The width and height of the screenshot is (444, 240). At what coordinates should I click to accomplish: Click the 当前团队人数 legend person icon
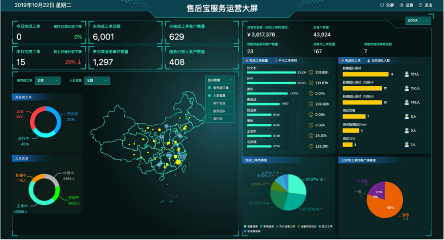tap(368, 60)
